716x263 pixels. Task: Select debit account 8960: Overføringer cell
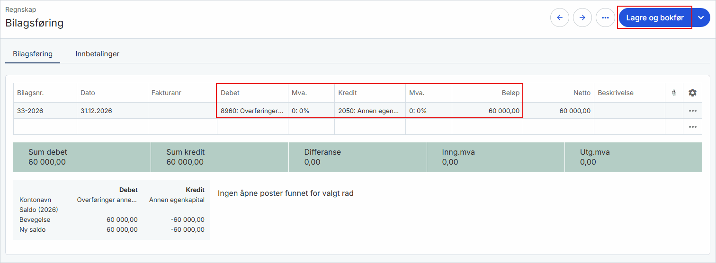[x=252, y=111]
